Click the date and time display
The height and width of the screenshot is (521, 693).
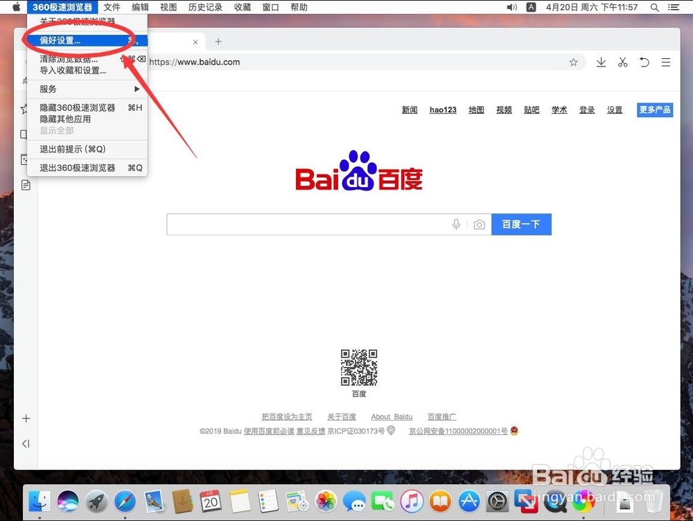(x=592, y=7)
